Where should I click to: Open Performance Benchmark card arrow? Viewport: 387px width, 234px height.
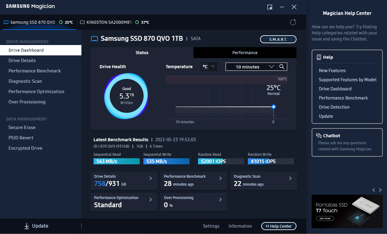point(220,178)
